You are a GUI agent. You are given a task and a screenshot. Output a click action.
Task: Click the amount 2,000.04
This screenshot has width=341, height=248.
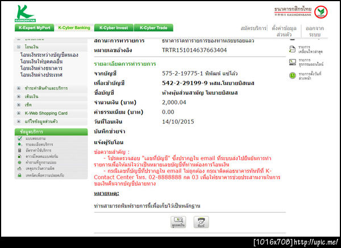[174, 102]
